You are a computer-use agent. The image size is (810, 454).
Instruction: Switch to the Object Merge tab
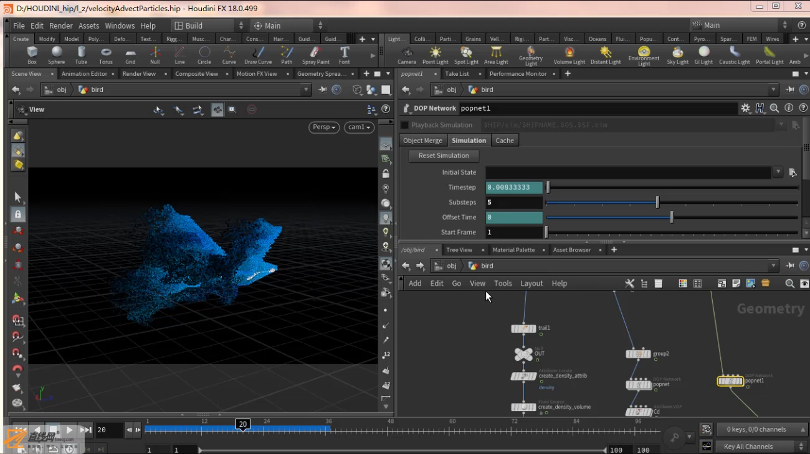tap(422, 141)
